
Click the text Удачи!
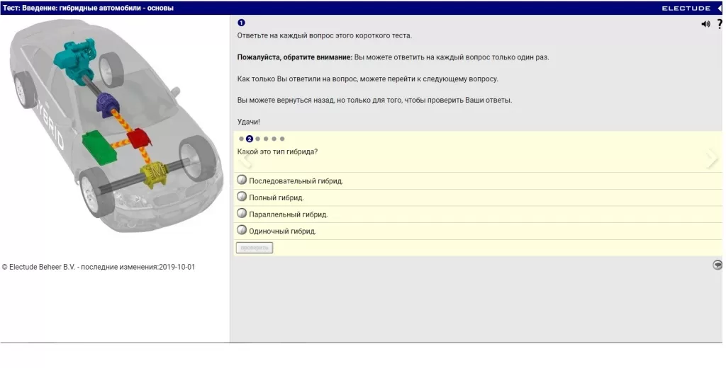click(x=249, y=122)
